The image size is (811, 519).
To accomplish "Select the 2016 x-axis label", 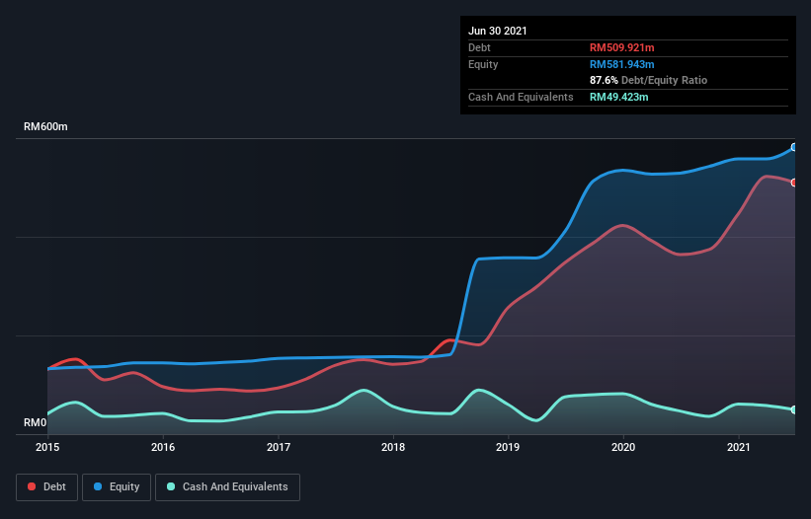I will [x=163, y=447].
